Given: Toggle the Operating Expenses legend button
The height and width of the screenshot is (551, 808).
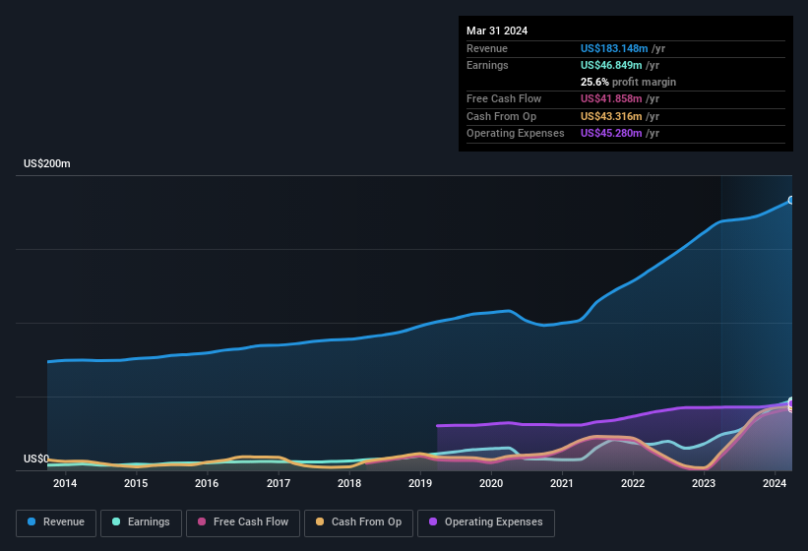Looking at the screenshot, I should coord(485,522).
